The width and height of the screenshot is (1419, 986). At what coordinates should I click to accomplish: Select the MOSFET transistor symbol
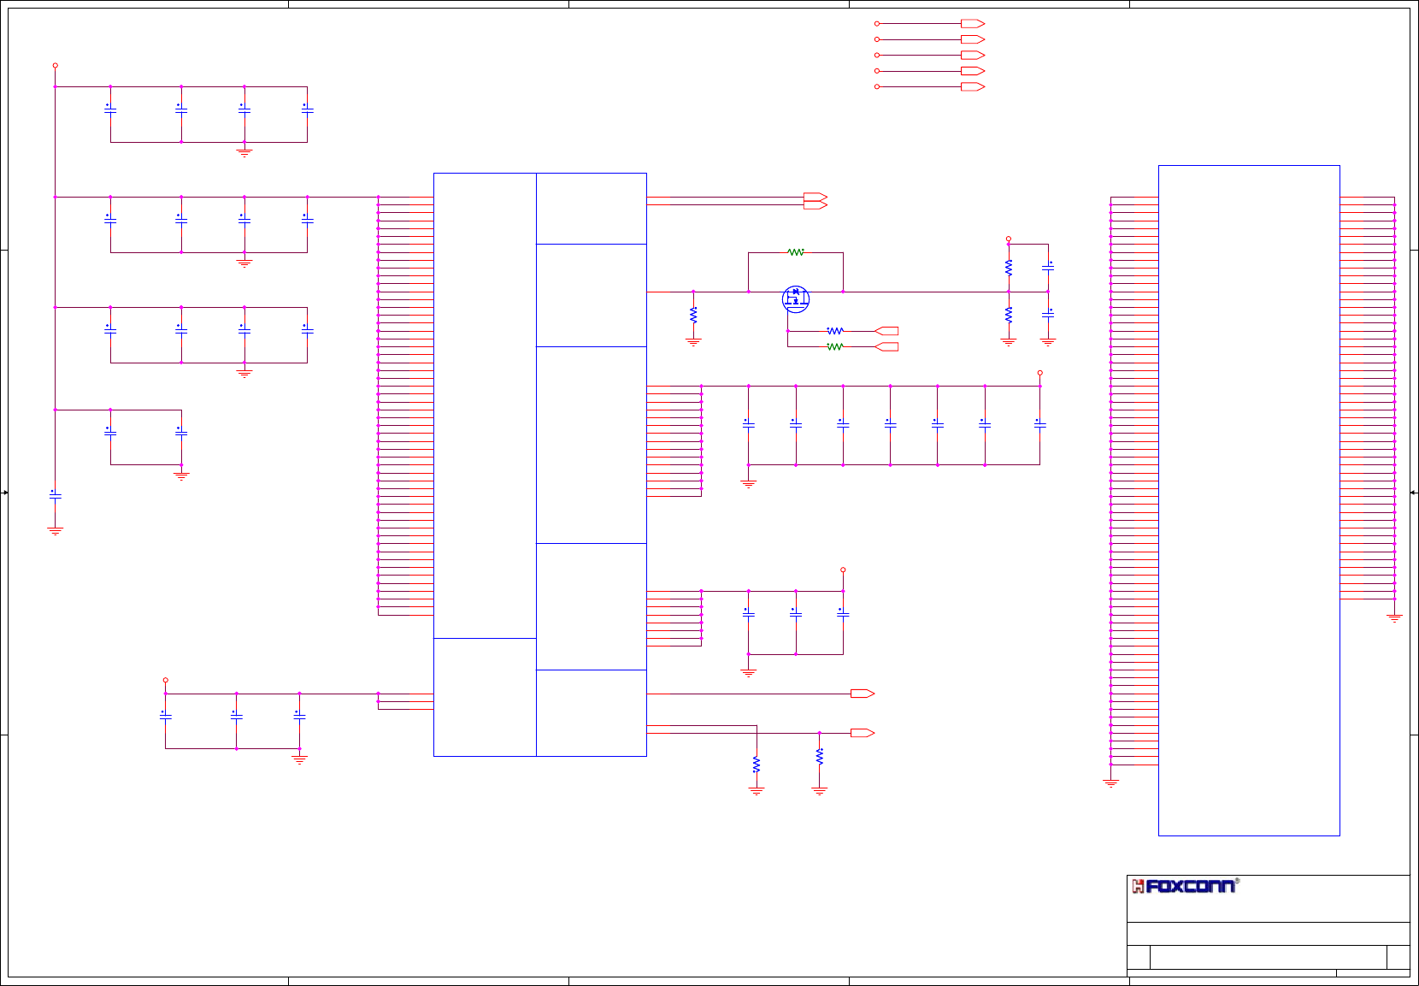coord(796,298)
